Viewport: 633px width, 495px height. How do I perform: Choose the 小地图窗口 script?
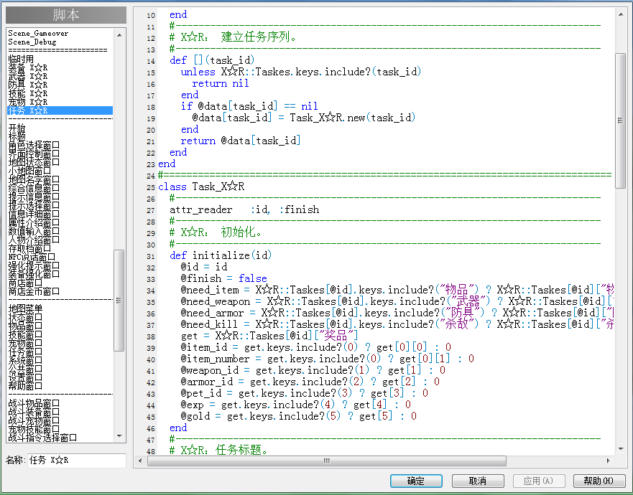point(29,171)
